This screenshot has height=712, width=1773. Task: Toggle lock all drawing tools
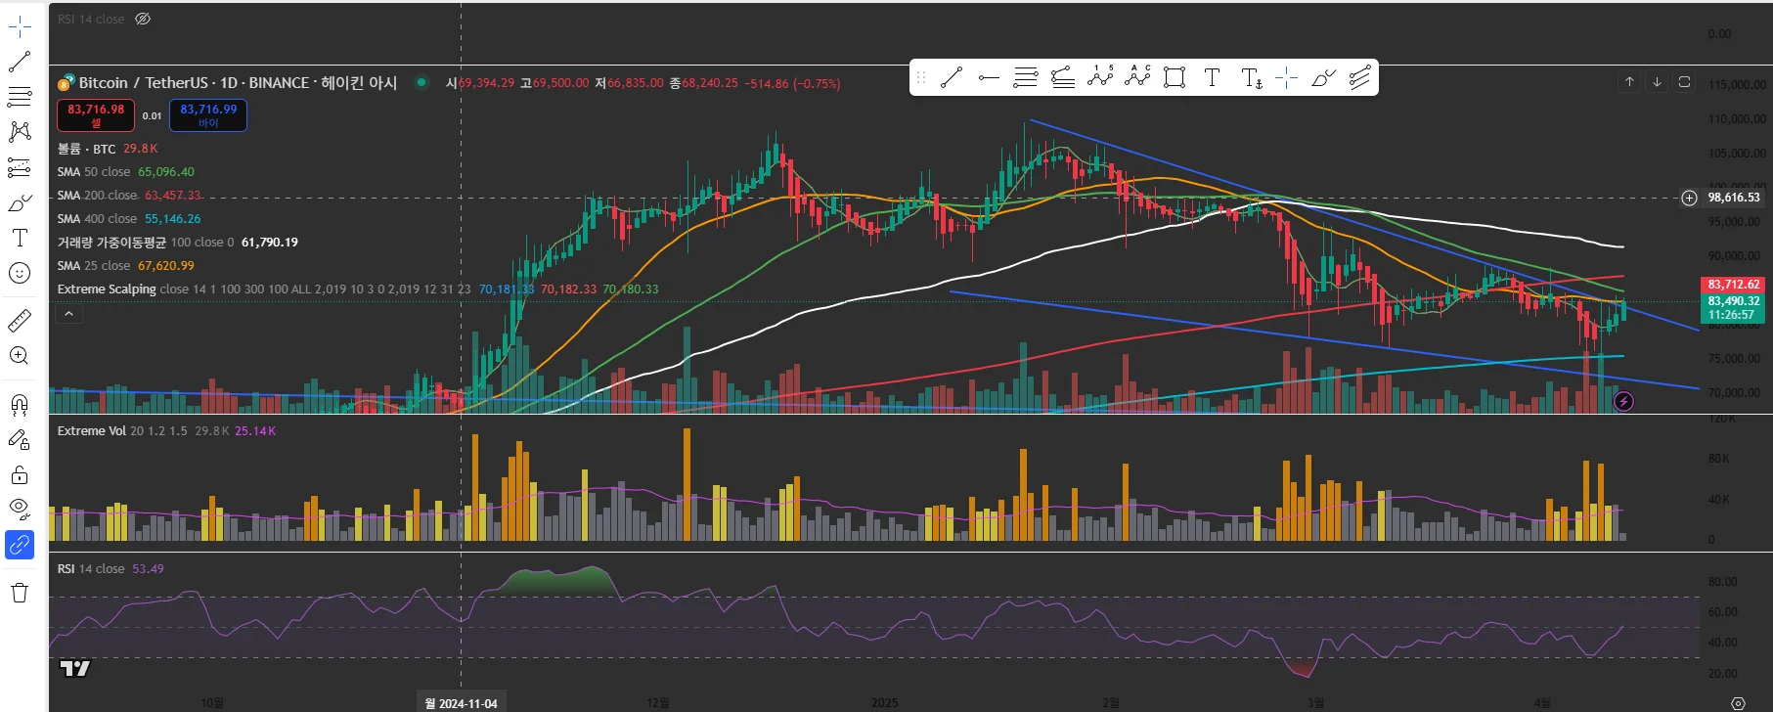click(x=20, y=475)
